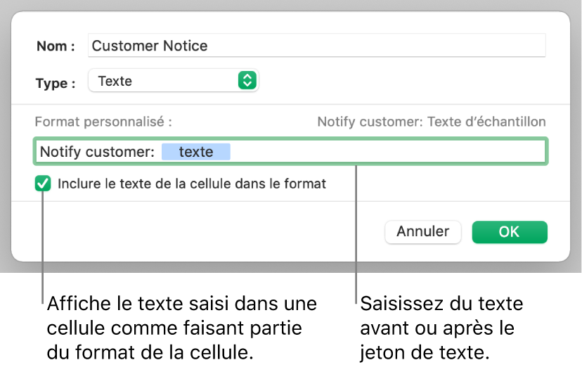Image resolution: width=582 pixels, height=372 pixels.
Task: Place cursor in empty space after the texte token
Action: [387, 152]
